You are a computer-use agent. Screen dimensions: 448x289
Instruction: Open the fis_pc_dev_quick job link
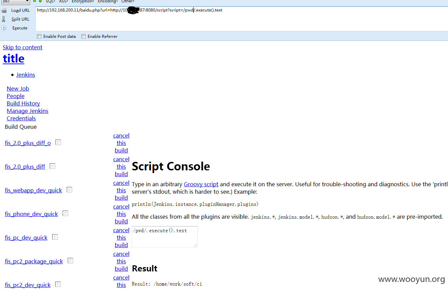click(x=26, y=238)
